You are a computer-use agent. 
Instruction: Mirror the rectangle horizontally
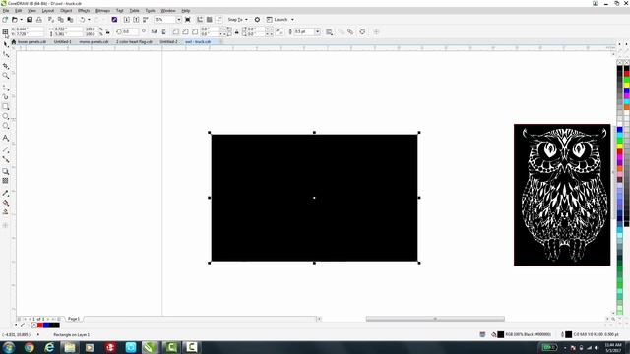coord(154,31)
